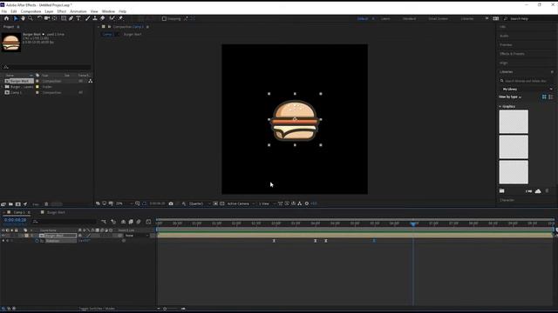Take a snapshot with the camera icon
This screenshot has width=558, height=313.
171,203
